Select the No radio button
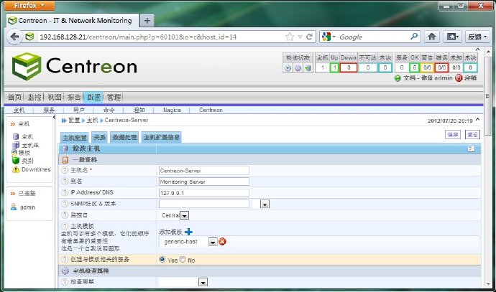This screenshot has width=496, height=292. [x=183, y=260]
